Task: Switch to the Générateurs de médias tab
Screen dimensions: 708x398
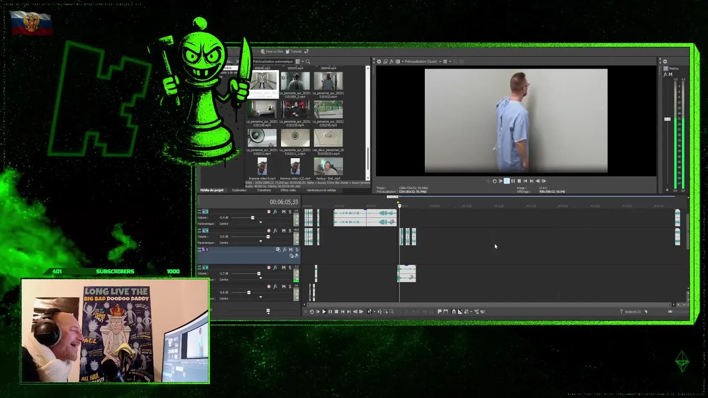Action: pos(321,190)
